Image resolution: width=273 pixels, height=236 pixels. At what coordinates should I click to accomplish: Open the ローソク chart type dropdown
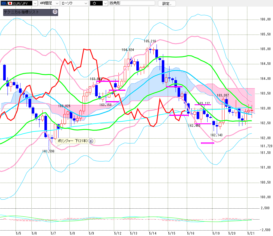pos(74,3)
